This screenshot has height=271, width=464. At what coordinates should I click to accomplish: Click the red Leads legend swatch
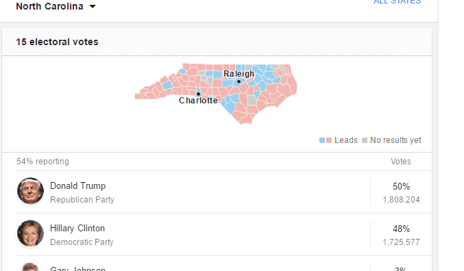tap(329, 140)
